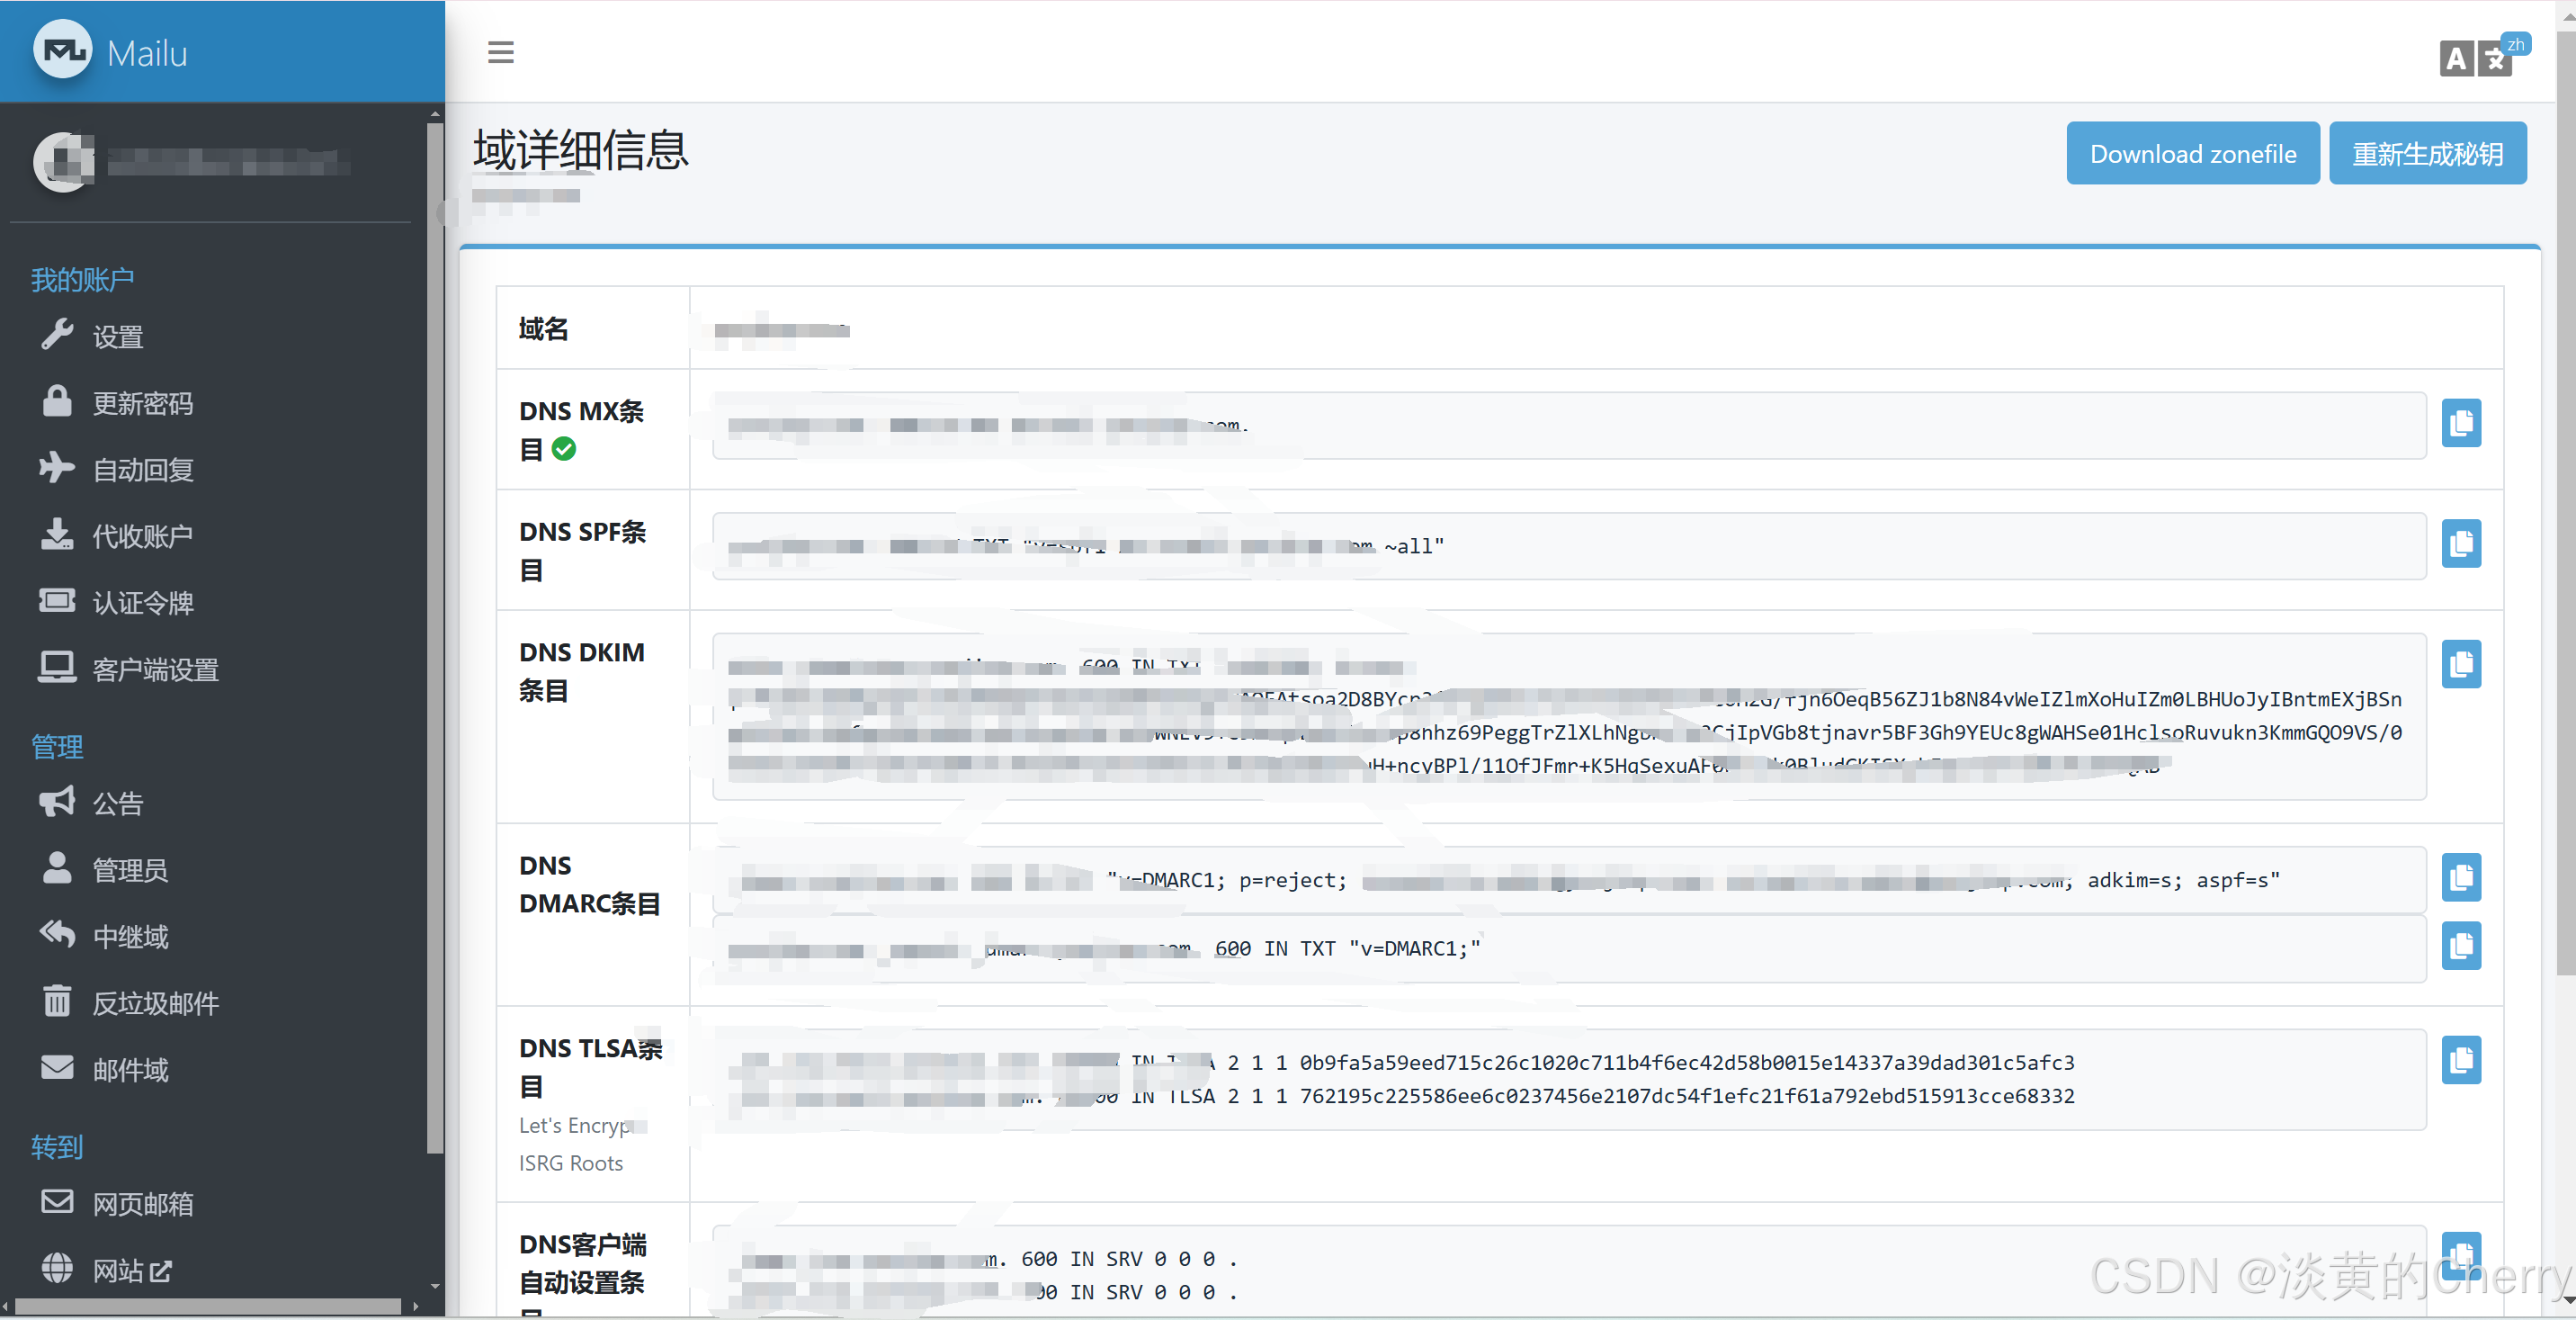Click the Mailu logo icon

63,50
